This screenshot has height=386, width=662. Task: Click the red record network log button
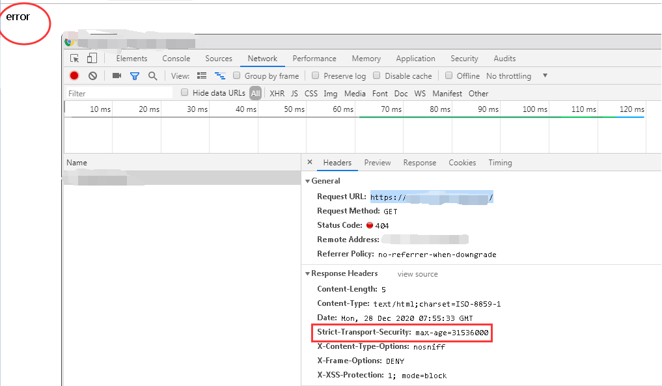pos(74,76)
